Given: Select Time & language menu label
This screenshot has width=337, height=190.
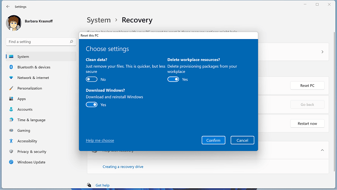Looking at the screenshot, I should coord(32,120).
